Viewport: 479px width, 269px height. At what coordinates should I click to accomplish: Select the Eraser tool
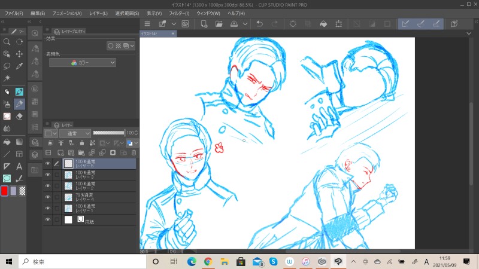(19, 116)
